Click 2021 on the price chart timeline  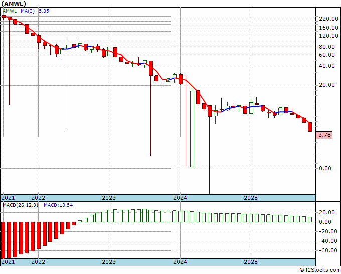pyautogui.click(x=8, y=198)
